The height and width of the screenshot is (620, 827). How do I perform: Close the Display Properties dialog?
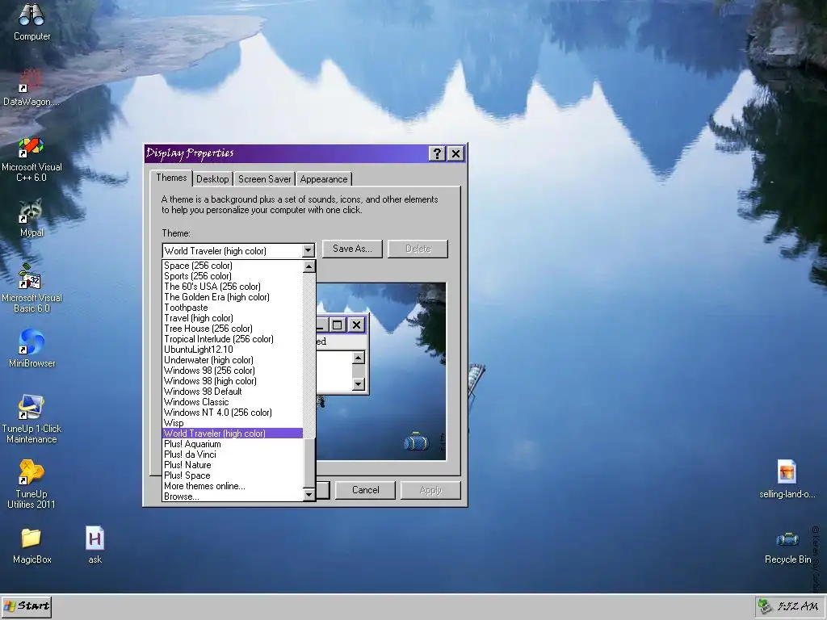point(455,153)
